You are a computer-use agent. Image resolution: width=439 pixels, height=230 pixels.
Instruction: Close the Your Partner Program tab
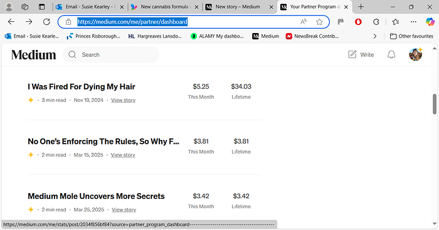click(x=346, y=7)
